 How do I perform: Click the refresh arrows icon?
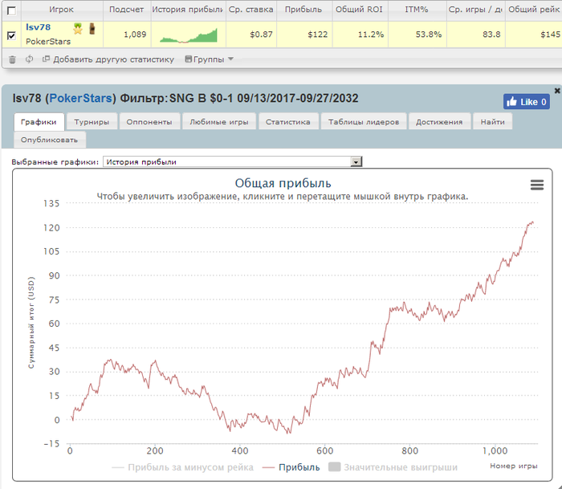pyautogui.click(x=30, y=59)
